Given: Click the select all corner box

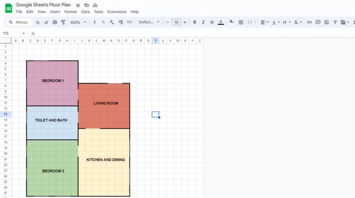Looking at the screenshot, I should pyautogui.click(x=6, y=41).
